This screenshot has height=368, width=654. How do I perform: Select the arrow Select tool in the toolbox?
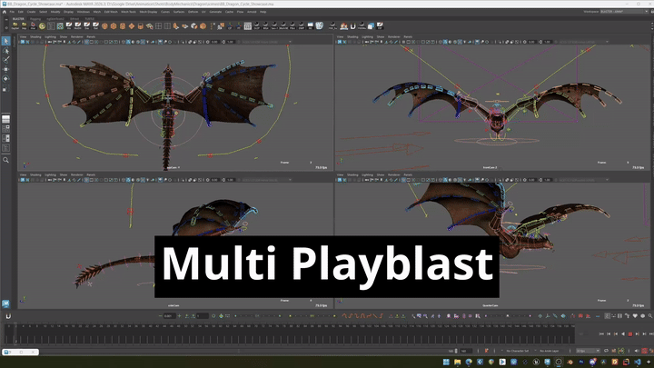5,41
